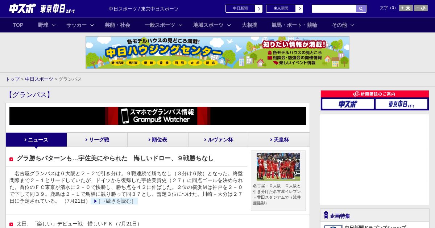Expand the その他 navigation dropdown
The height and width of the screenshot is (228, 435).
tap(343, 25)
